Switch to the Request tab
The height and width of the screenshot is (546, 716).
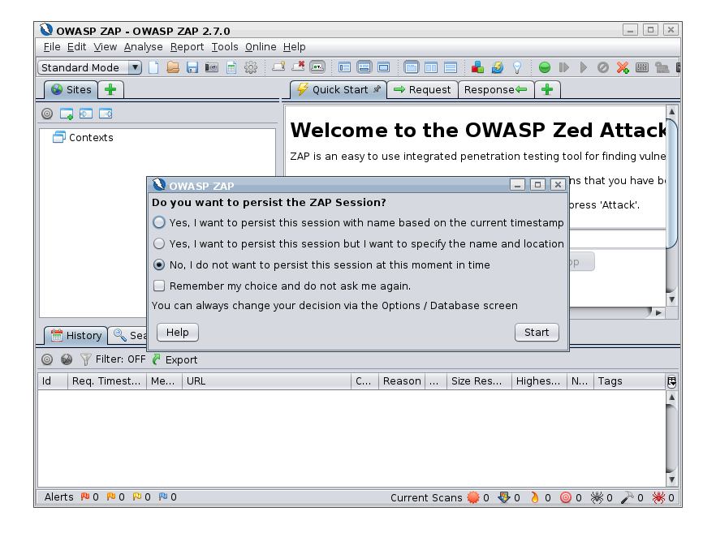[x=422, y=90]
